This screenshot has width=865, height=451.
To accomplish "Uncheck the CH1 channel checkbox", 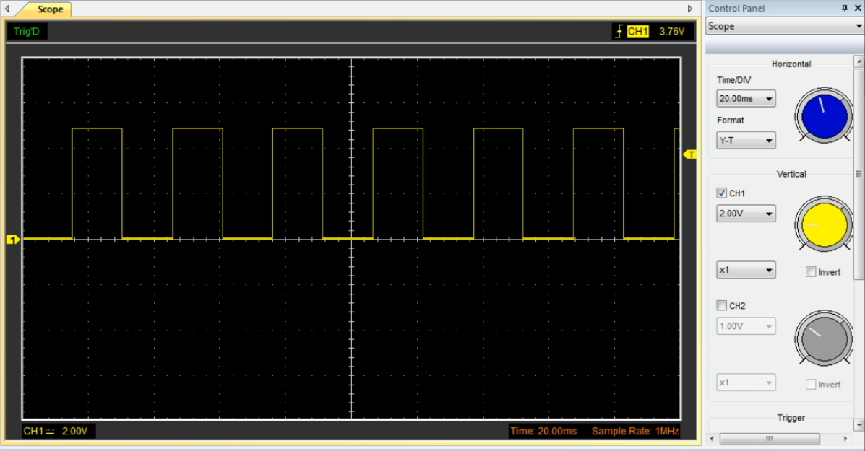I will [721, 193].
